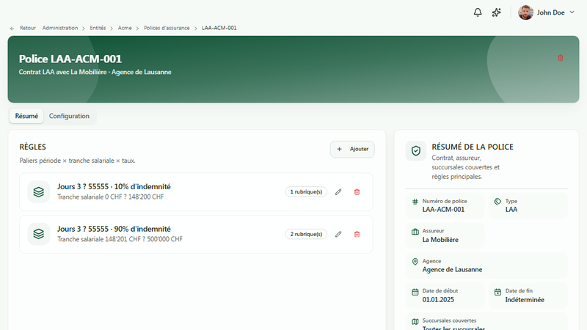This screenshot has height=330, width=587.
Task: Switch to the Configuration tab
Action: tap(69, 116)
